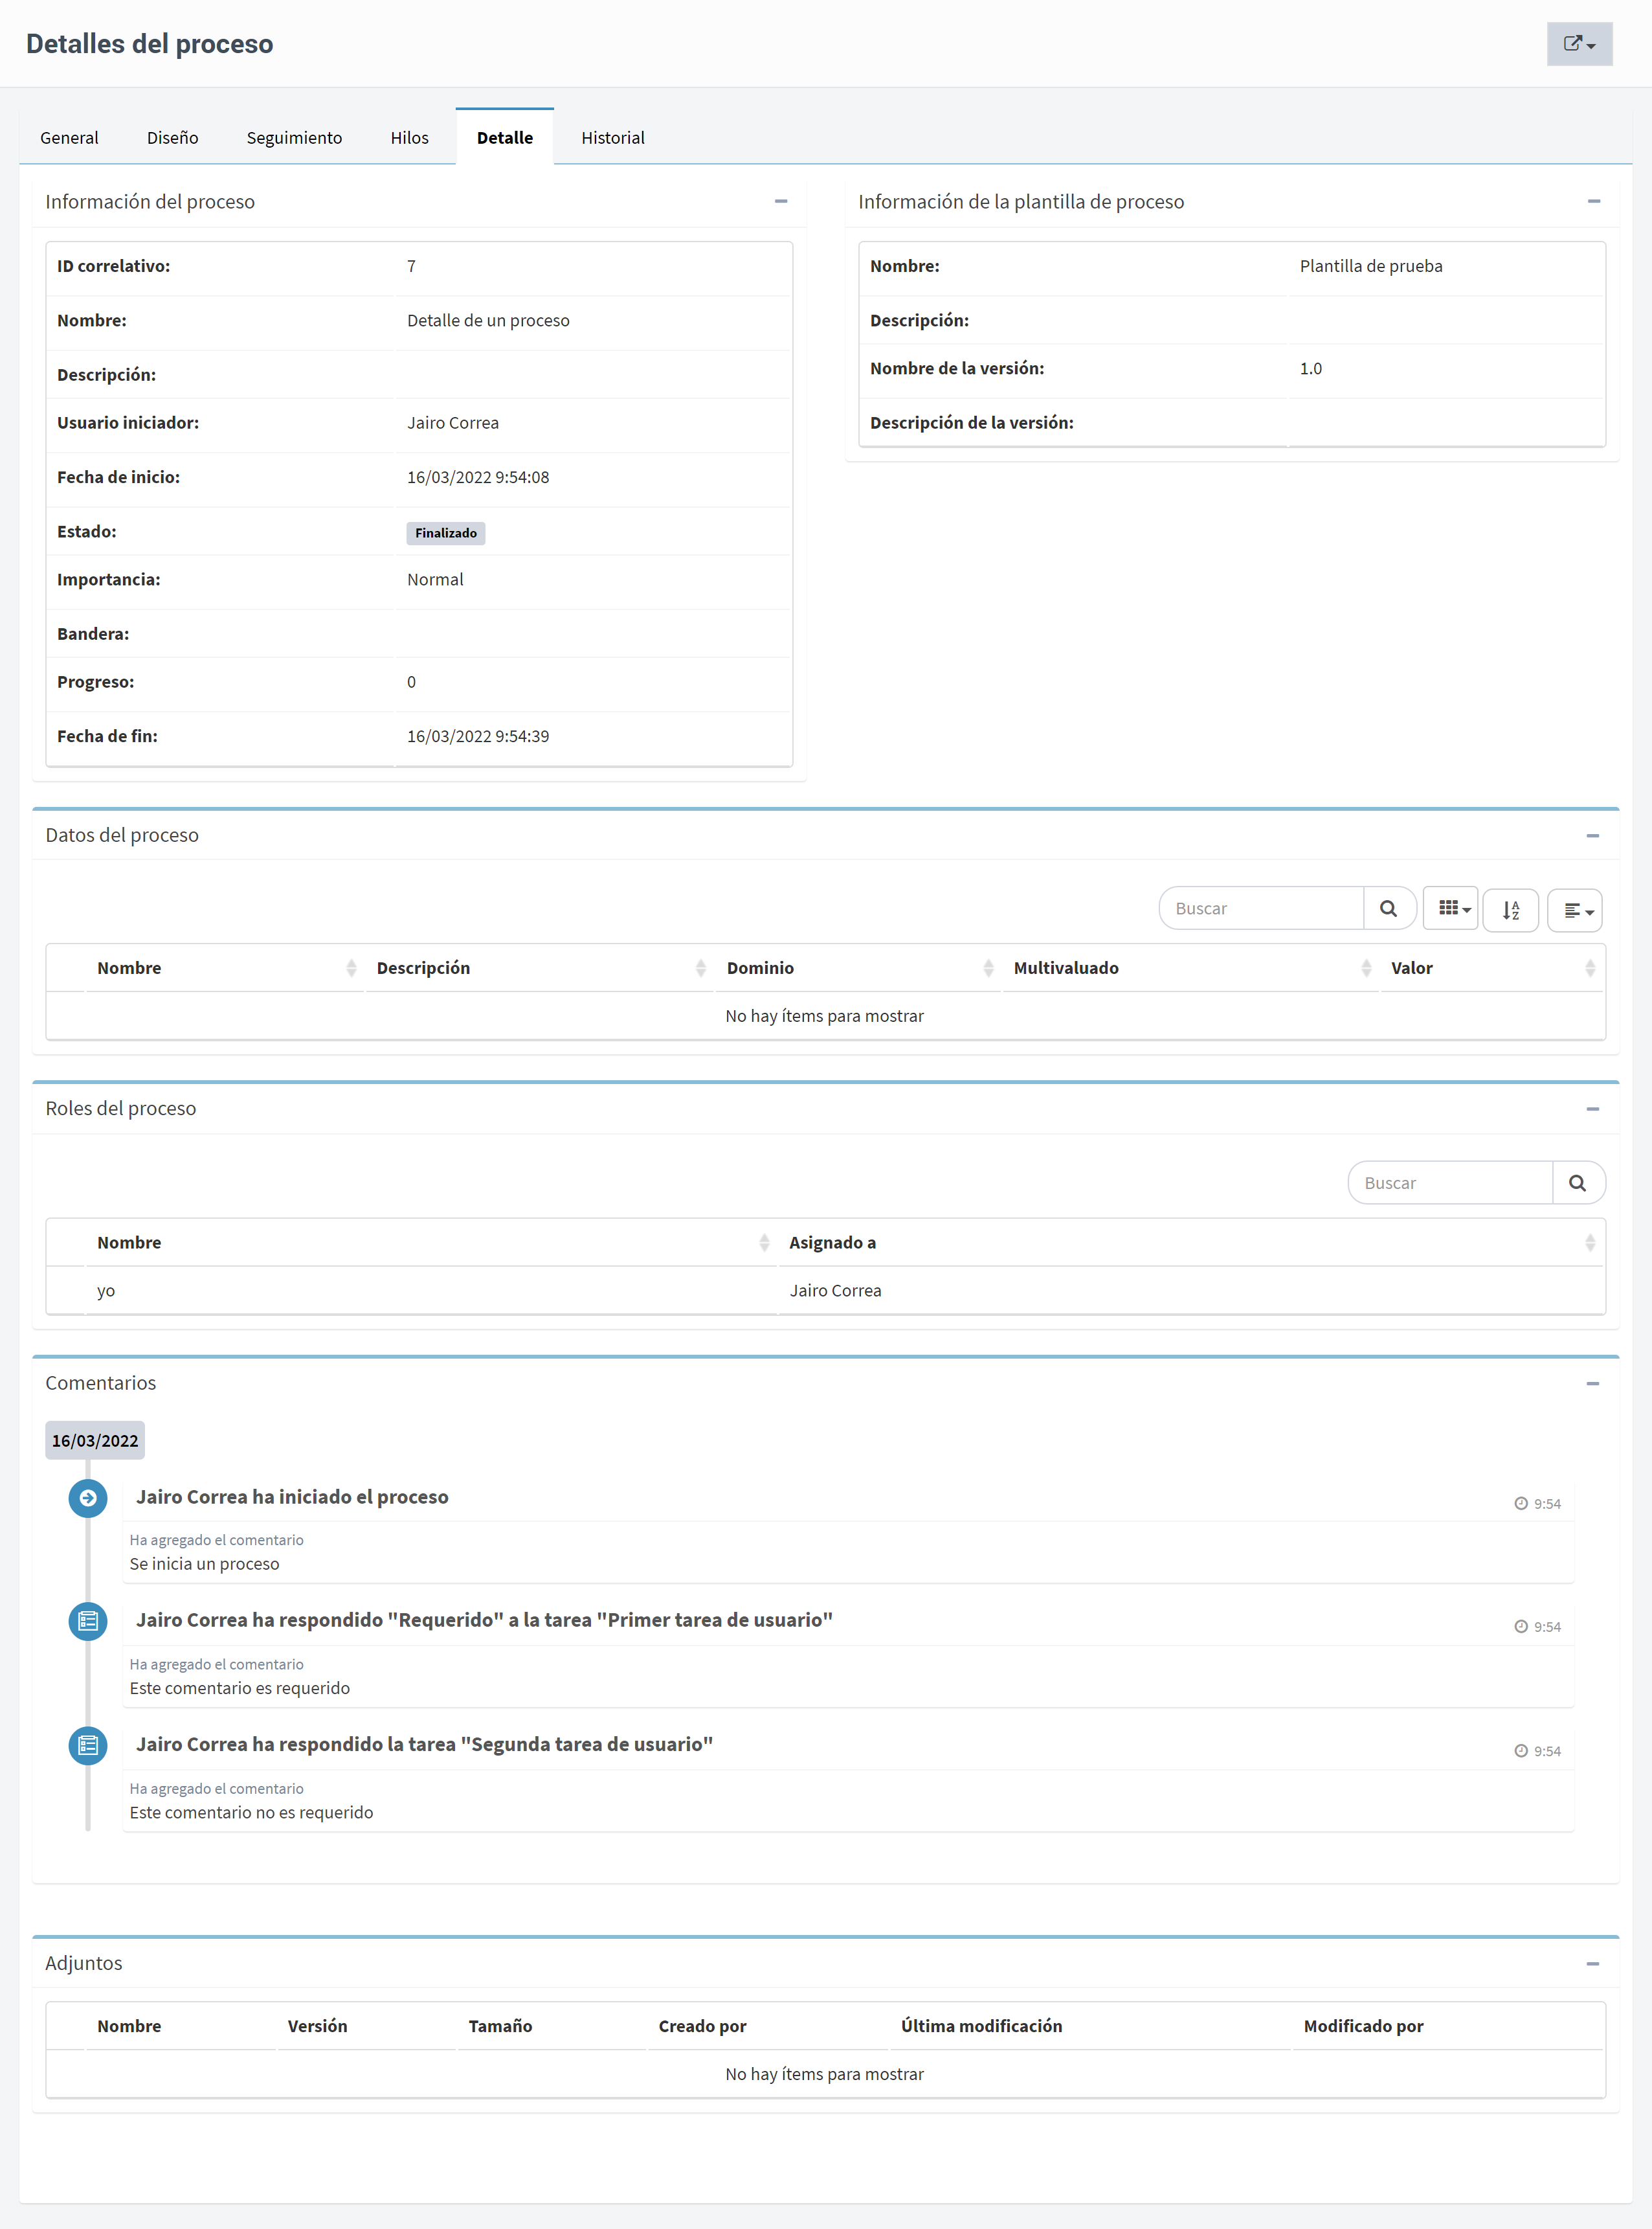Sort the Dominio column

point(858,967)
